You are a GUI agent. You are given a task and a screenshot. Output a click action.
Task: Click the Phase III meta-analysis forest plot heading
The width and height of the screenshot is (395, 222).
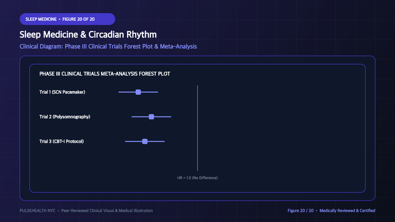coord(105,74)
